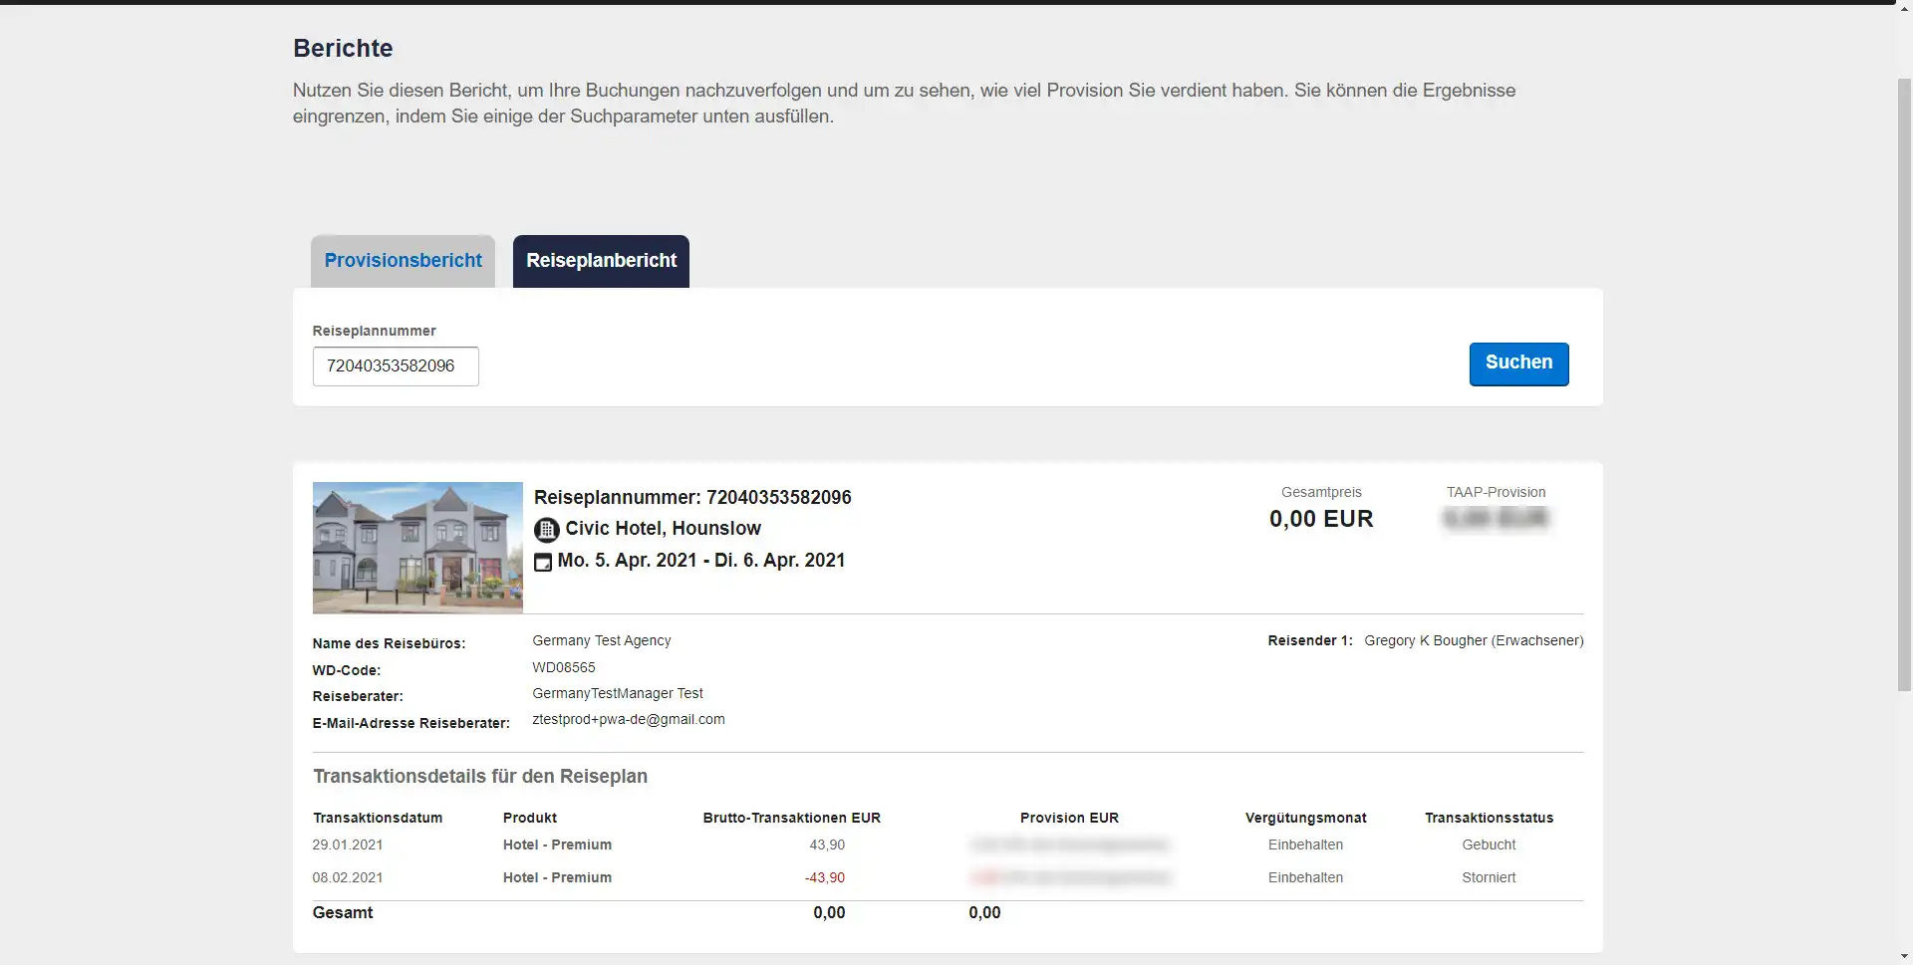Click the hotel building icon beside Civic Hotel
Image resolution: width=1913 pixels, height=965 pixels.
pyautogui.click(x=546, y=530)
